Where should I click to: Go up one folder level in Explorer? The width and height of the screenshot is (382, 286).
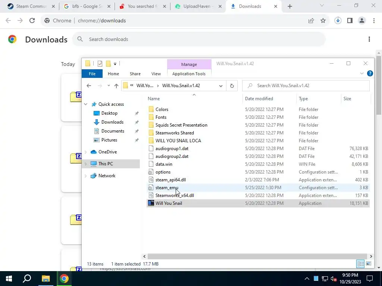pyautogui.click(x=116, y=86)
